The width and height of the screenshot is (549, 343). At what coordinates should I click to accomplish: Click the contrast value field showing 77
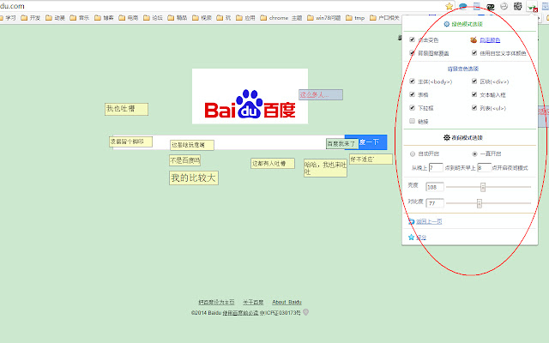(x=435, y=203)
